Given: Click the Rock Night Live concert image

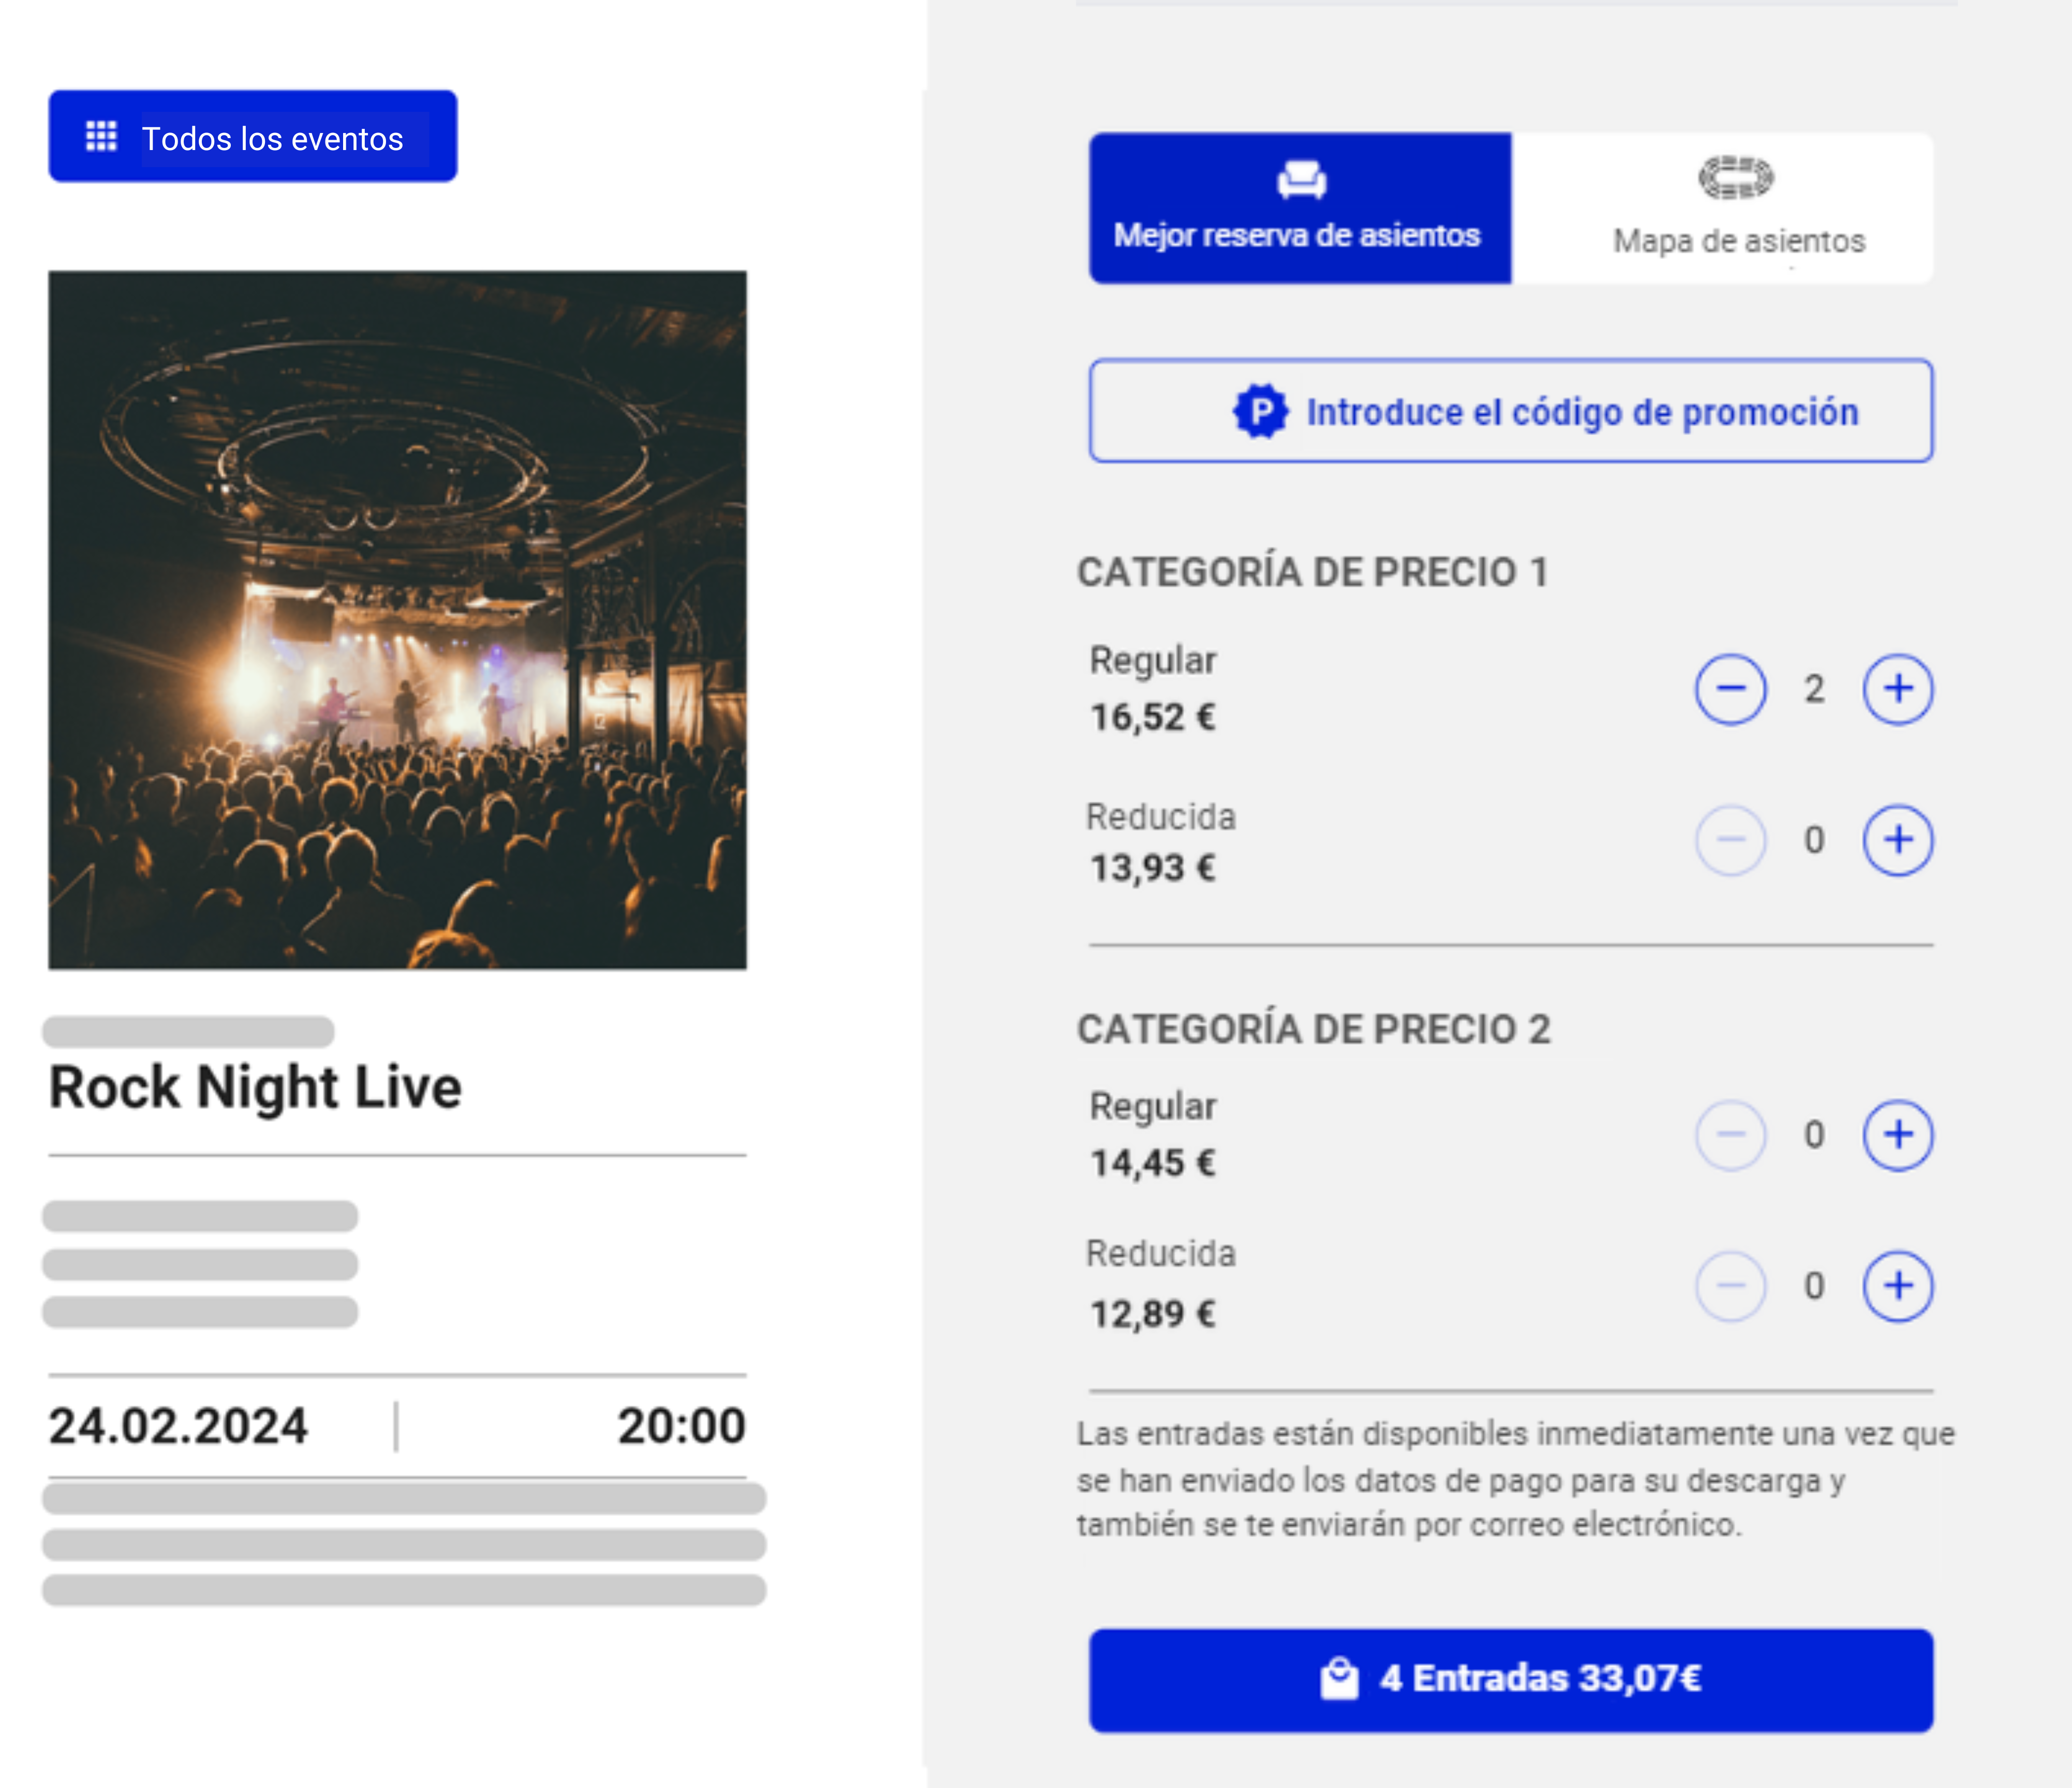Looking at the screenshot, I should [397, 620].
